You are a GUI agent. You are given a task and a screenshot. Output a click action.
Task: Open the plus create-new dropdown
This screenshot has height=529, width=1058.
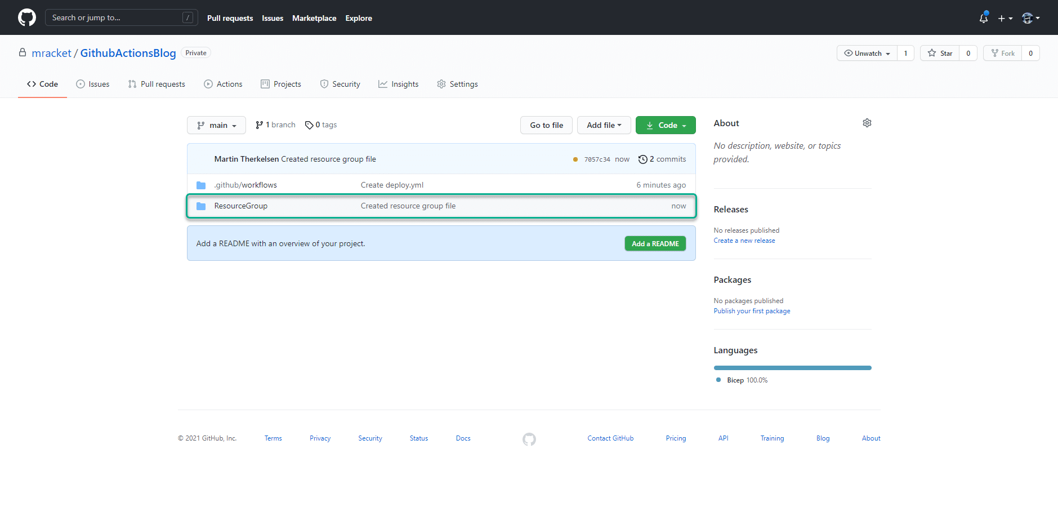click(x=1005, y=18)
